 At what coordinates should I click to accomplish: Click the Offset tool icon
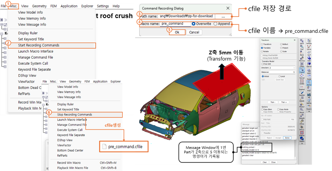pyautogui.click(x=302, y=65)
